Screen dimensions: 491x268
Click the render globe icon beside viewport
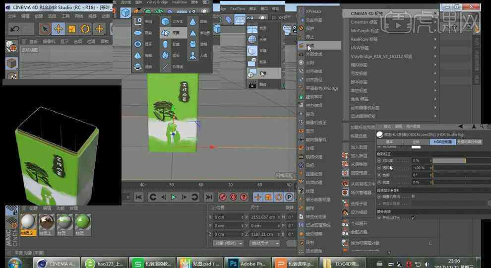(x=11, y=46)
